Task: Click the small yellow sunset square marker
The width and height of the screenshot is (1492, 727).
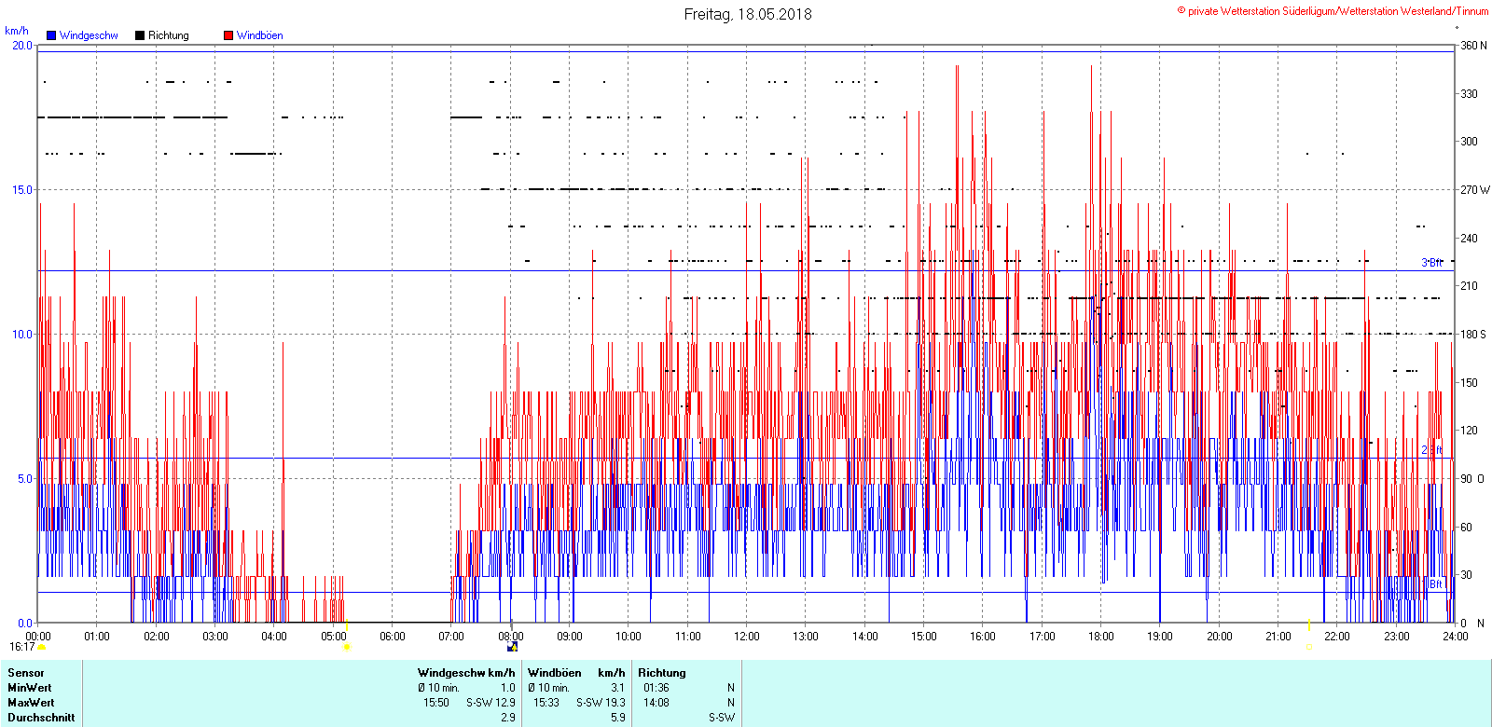Action: click(x=1309, y=647)
